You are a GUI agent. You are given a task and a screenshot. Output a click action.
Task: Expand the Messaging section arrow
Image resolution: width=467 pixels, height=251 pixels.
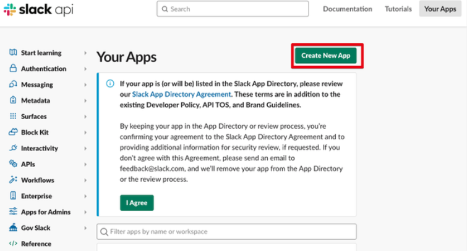pos(85,84)
